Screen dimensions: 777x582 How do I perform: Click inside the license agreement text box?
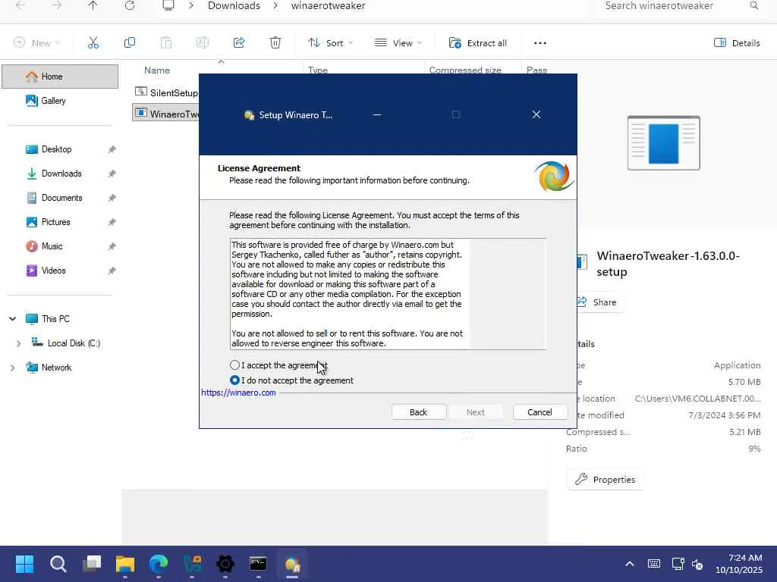[x=388, y=294]
